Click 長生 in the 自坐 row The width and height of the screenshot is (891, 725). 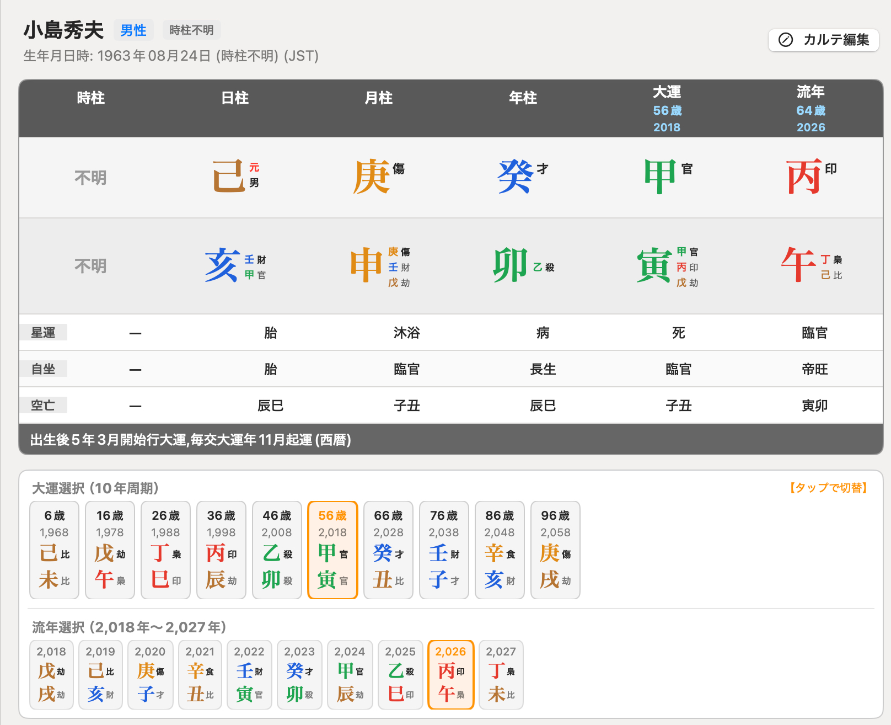point(543,369)
